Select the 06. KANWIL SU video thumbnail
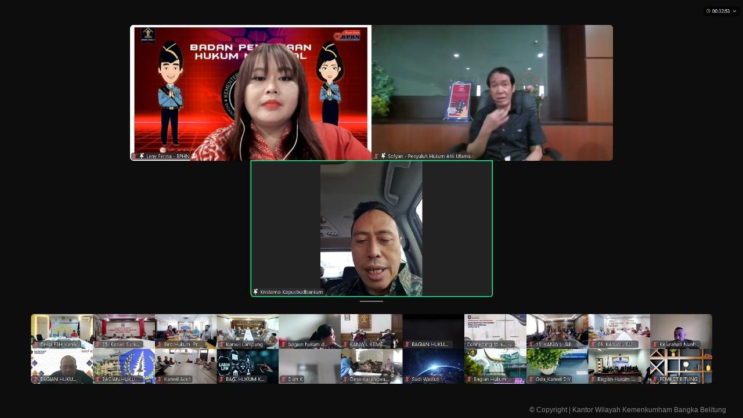 (619, 331)
